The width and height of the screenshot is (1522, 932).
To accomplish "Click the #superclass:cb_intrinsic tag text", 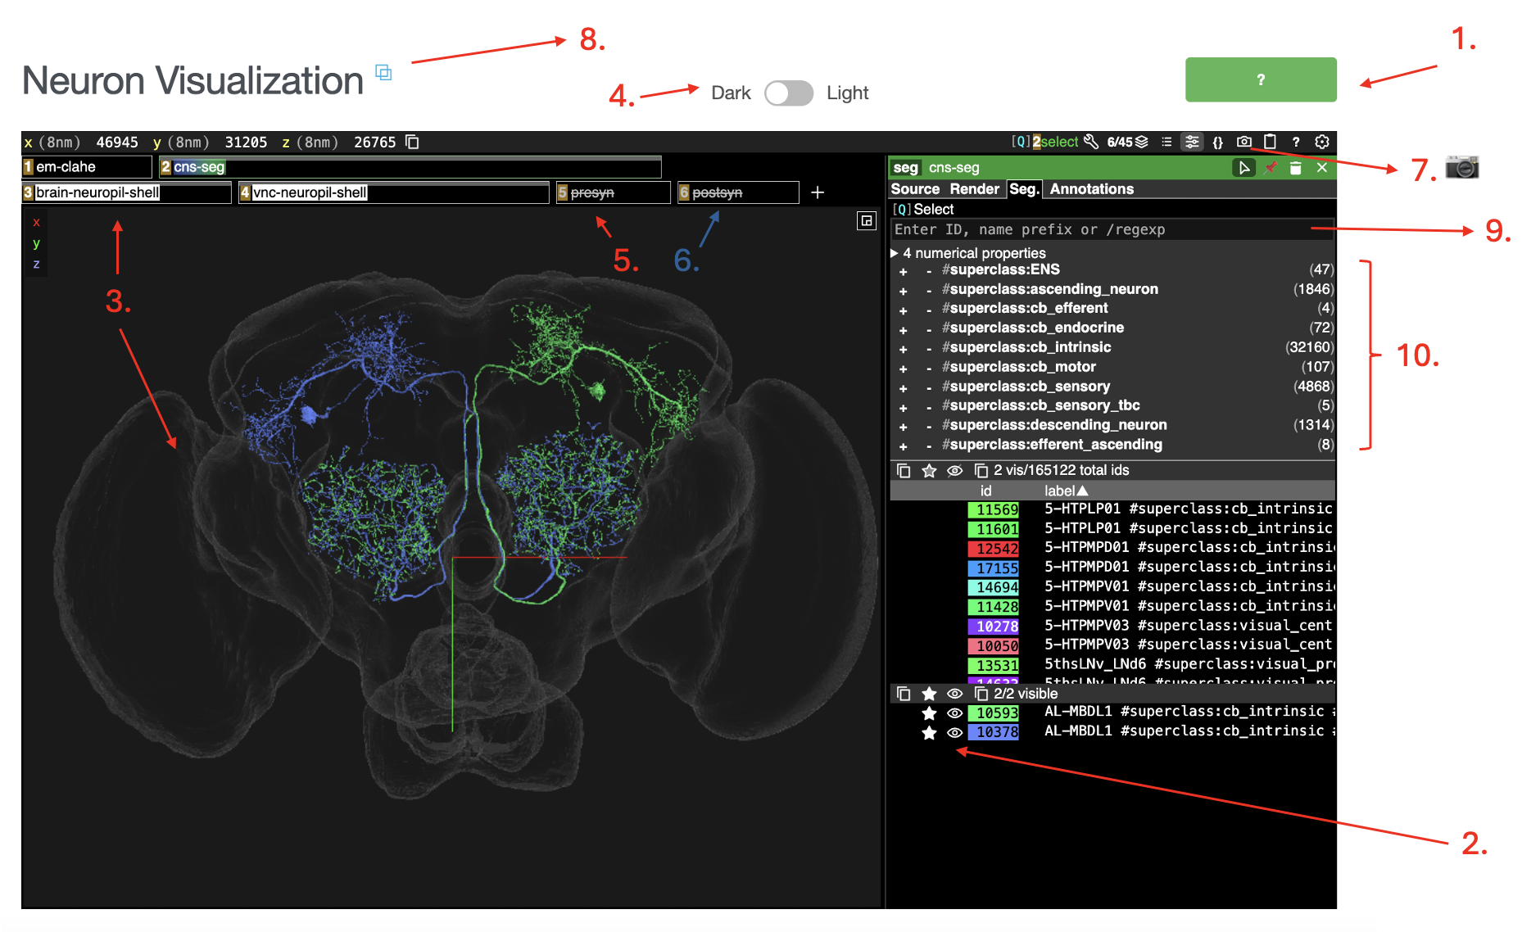I will click(1026, 347).
